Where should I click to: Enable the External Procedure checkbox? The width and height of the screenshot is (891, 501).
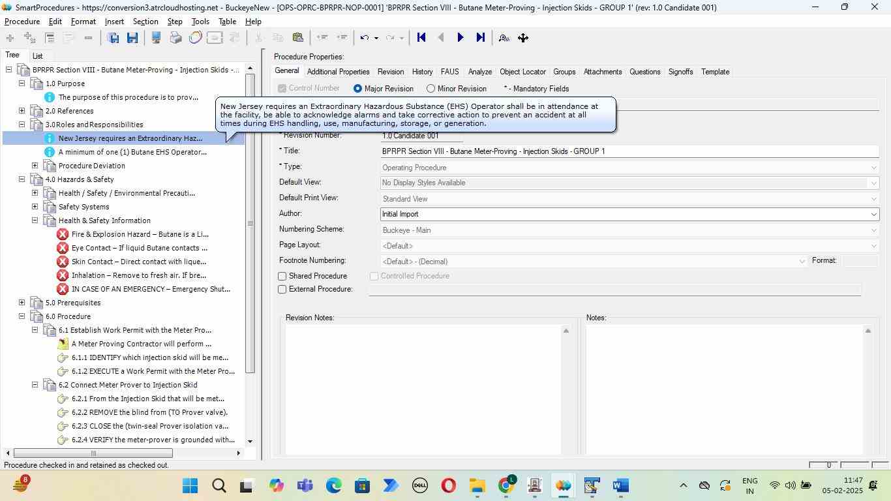282,290
